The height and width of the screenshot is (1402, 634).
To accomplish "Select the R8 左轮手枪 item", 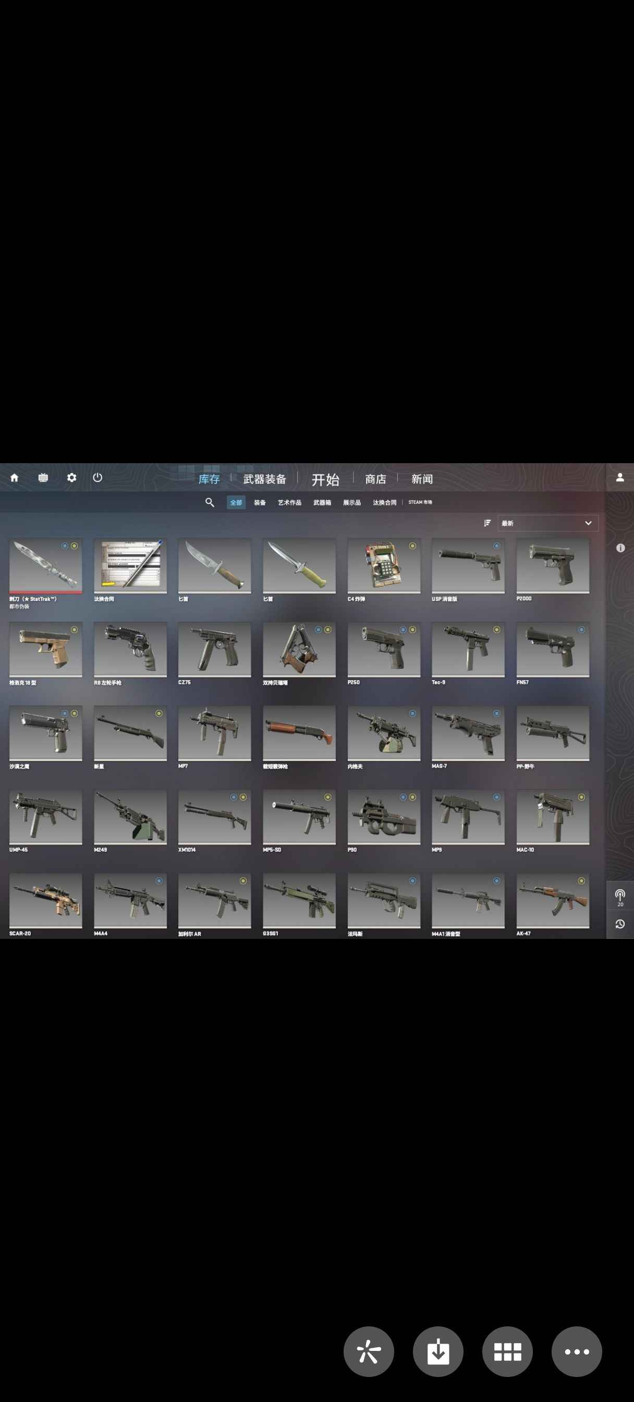I will point(130,654).
